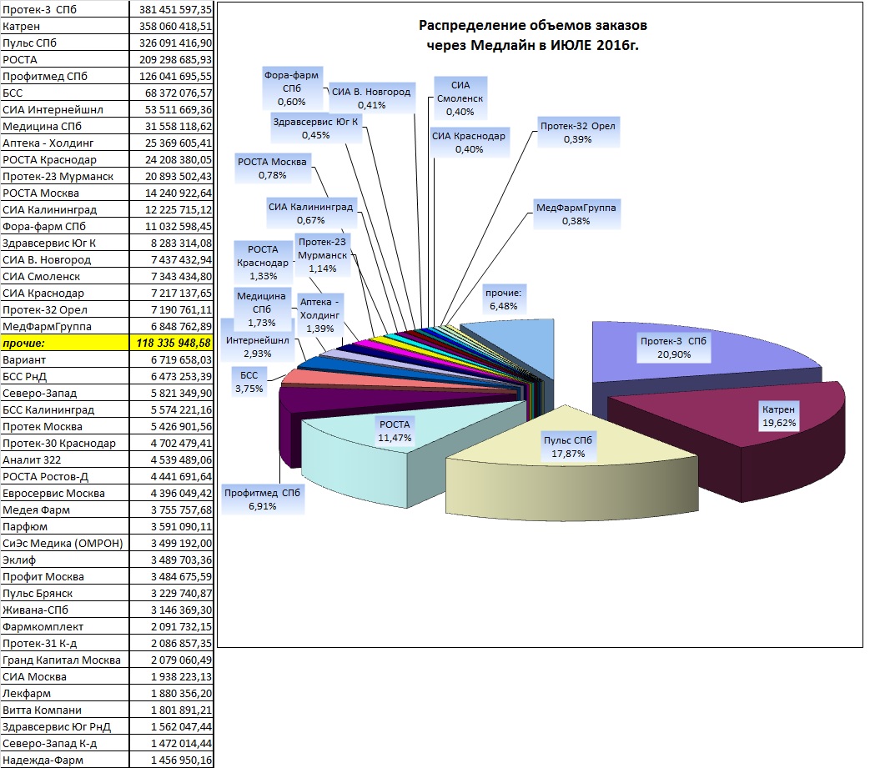This screenshot has height=768, width=870.
Task: Select the "СИА Краснодар" table cell
Action: coord(65,293)
